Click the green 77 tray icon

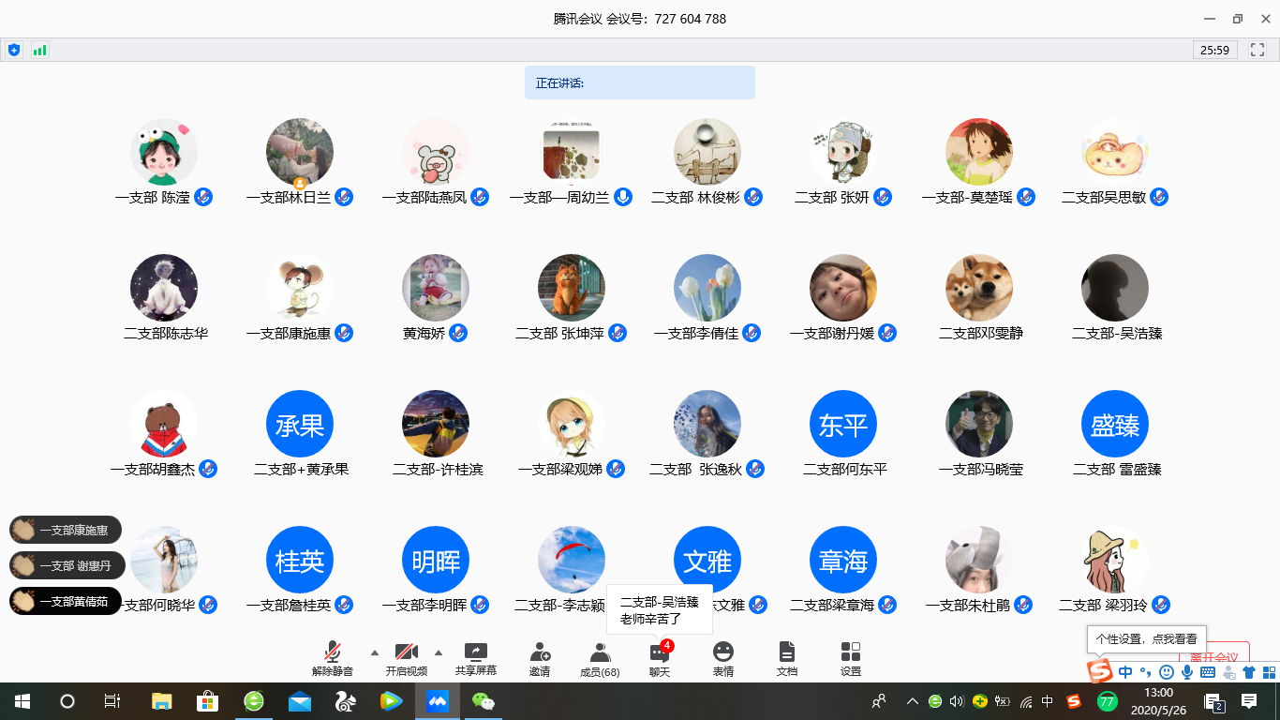coord(1108,700)
